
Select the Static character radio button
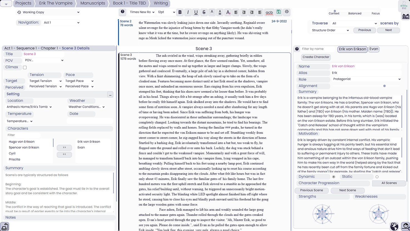click(x=377, y=176)
